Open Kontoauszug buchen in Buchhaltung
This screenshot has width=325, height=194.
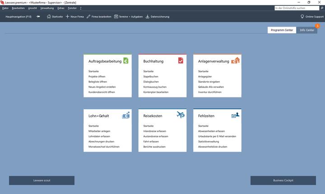[155, 86]
